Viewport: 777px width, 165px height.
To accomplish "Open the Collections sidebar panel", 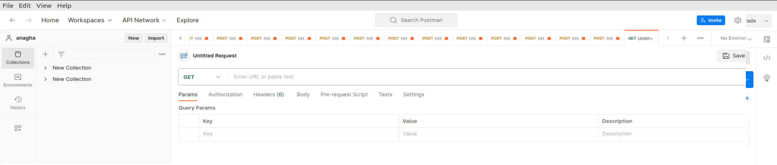I will coord(18,58).
